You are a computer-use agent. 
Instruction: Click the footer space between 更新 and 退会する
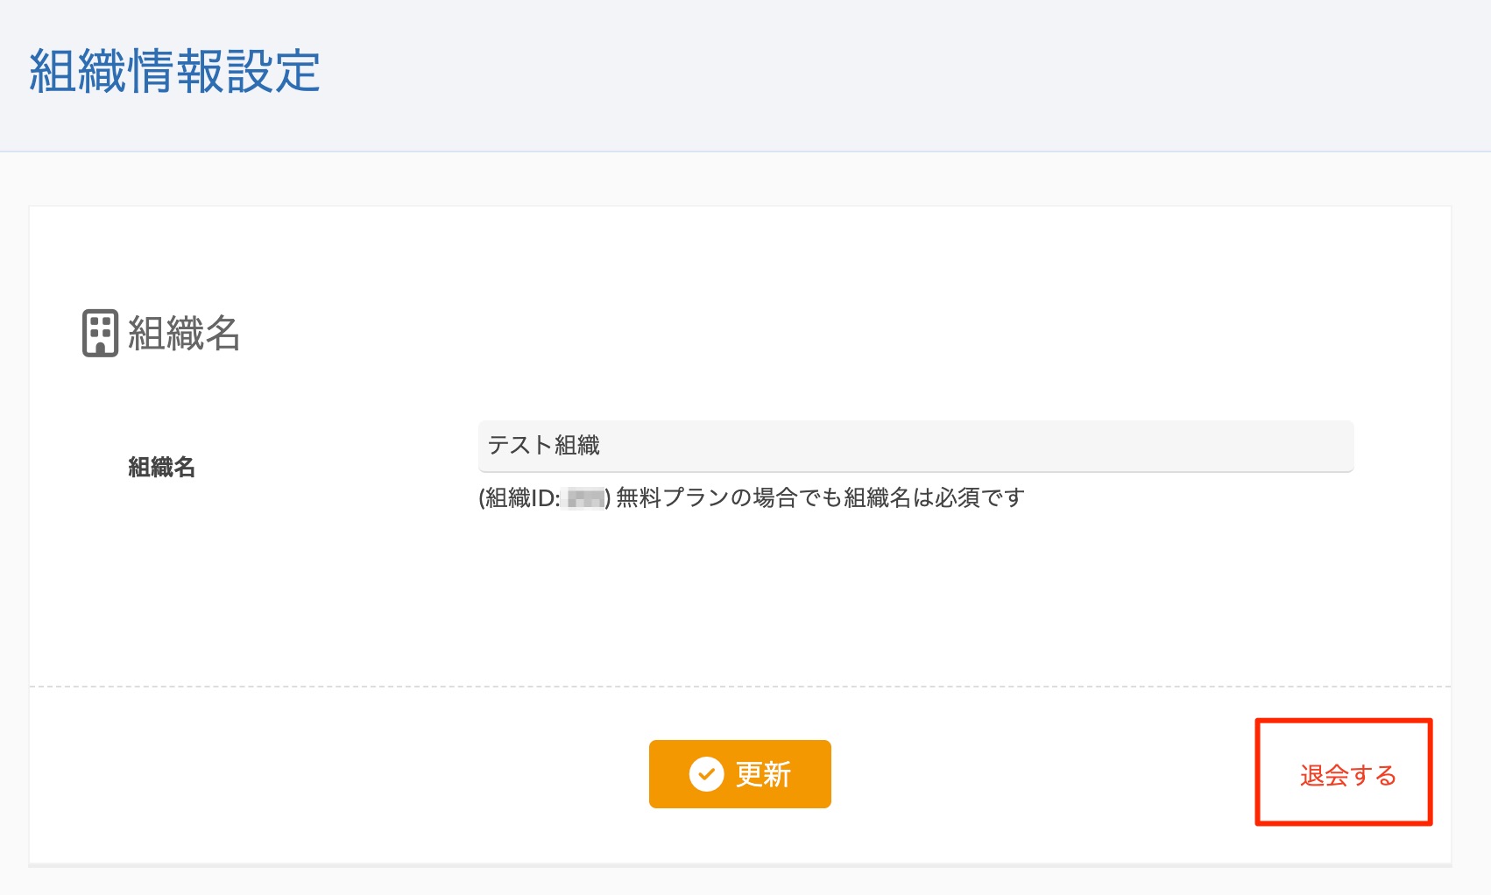[1042, 774]
